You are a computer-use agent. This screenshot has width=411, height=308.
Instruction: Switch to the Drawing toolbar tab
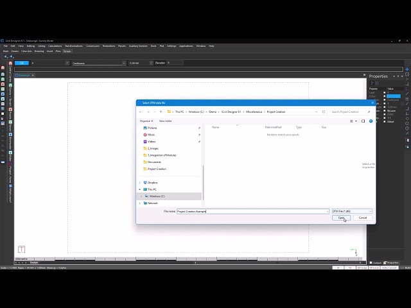(x=39, y=51)
